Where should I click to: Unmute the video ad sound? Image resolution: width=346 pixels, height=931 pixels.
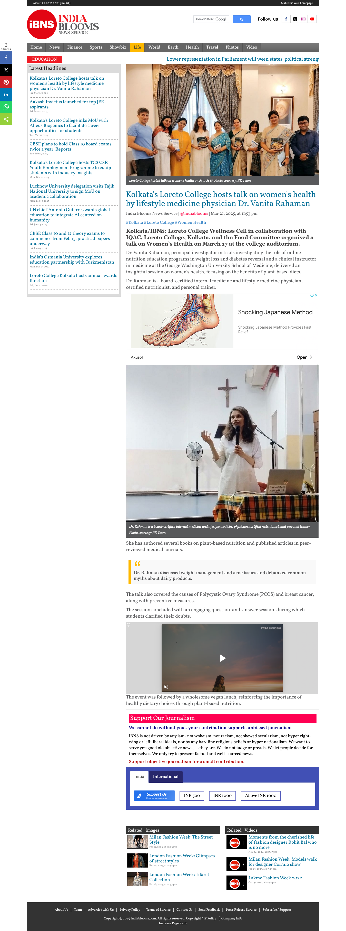tap(166, 687)
